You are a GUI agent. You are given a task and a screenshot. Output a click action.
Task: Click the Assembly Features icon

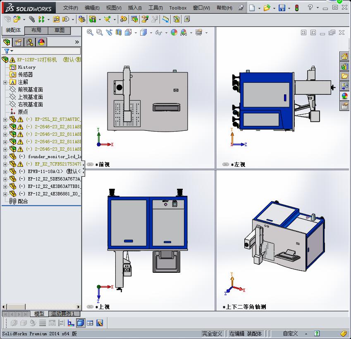point(93,19)
